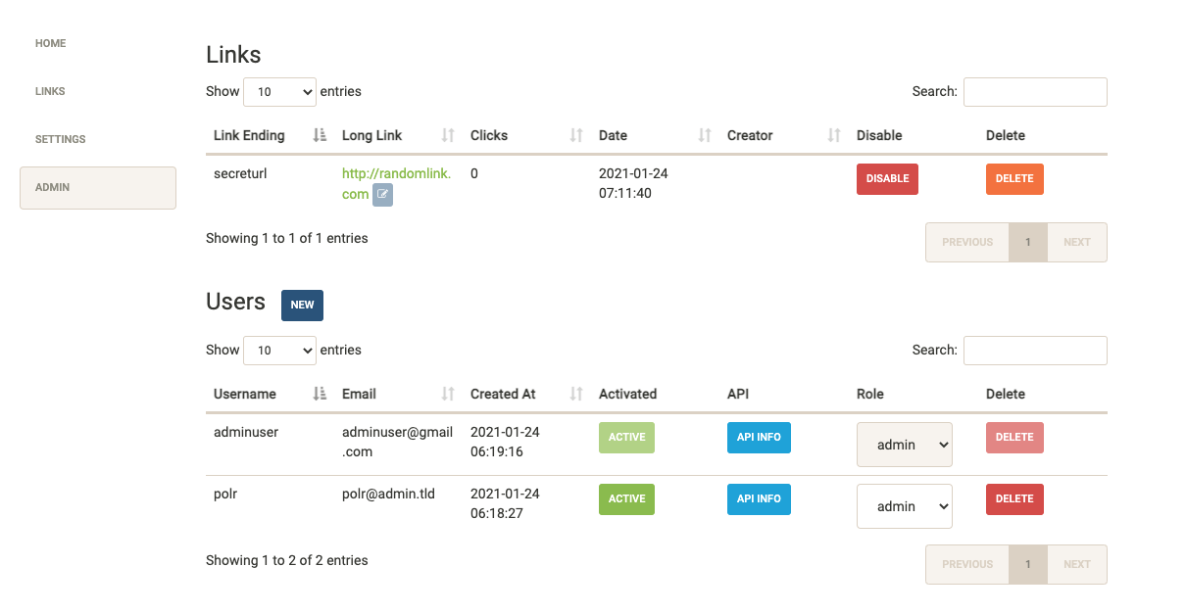Viewport: 1186px width, 614px height.
Task: Open the role dropdown for polr user
Action: (x=904, y=505)
